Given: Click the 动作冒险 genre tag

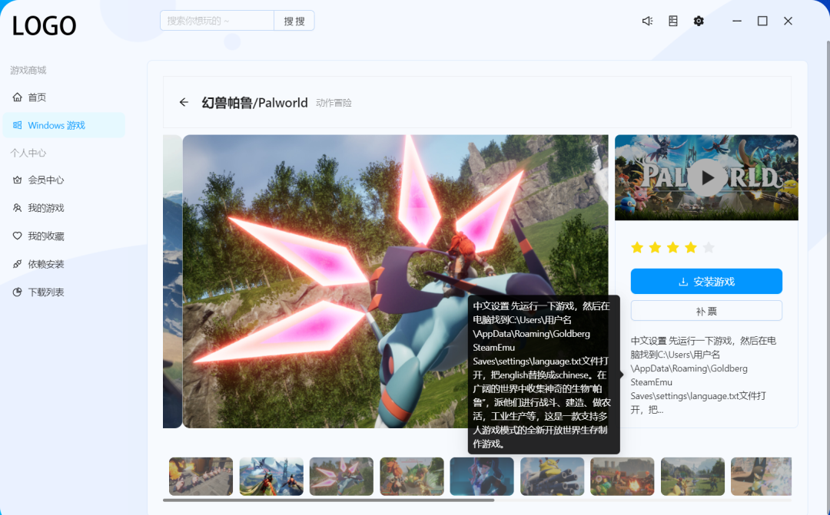Looking at the screenshot, I should 334,103.
